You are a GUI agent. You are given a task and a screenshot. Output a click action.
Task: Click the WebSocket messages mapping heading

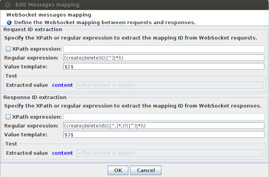pyautogui.click(x=49, y=15)
